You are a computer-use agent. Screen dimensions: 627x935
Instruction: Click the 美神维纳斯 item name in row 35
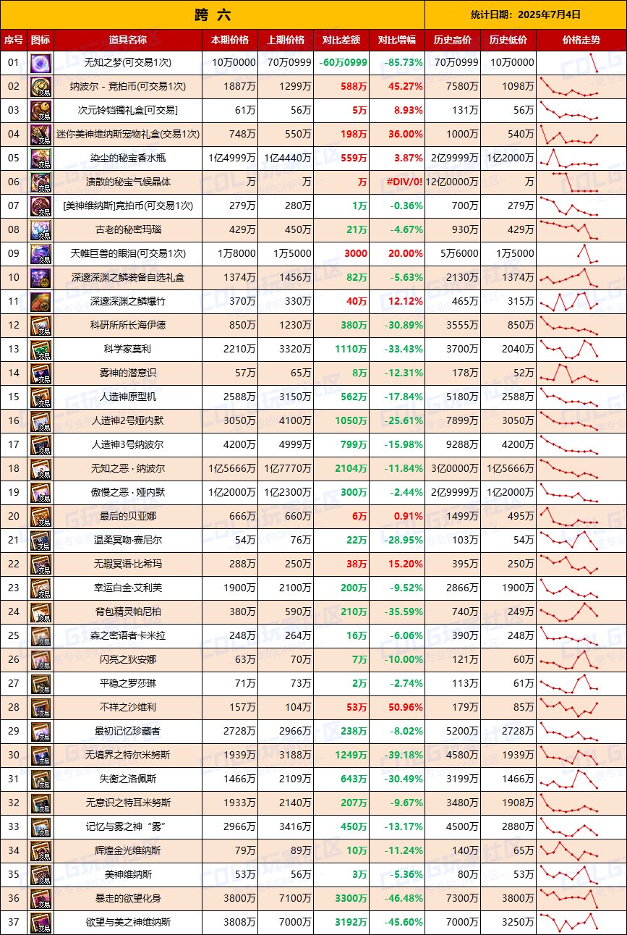tap(128, 875)
